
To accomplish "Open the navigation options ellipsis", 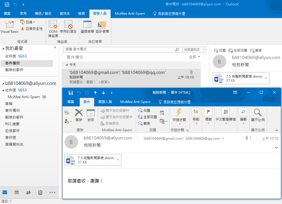I will click(x=52, y=192).
